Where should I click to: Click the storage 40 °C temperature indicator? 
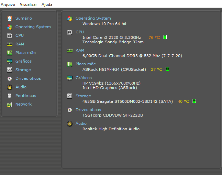point(184,101)
